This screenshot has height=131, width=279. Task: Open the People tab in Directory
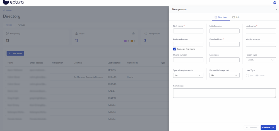[x=9, y=25]
